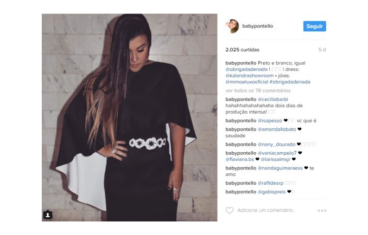Open the #obrigadadenada hashtag
368x235 pixels.
tap(290, 82)
